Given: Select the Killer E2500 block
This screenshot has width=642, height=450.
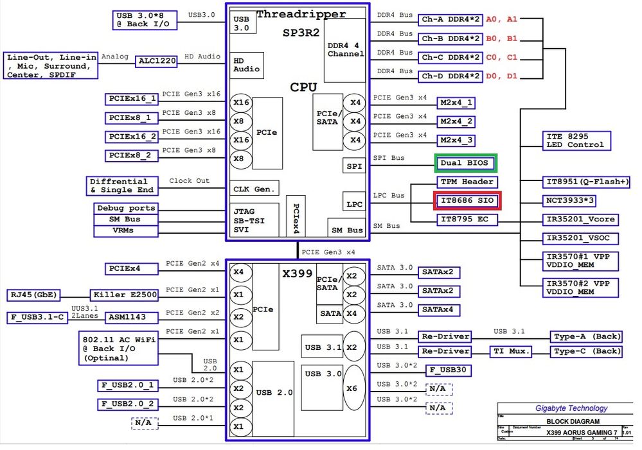Looking at the screenshot, I should click(x=125, y=295).
